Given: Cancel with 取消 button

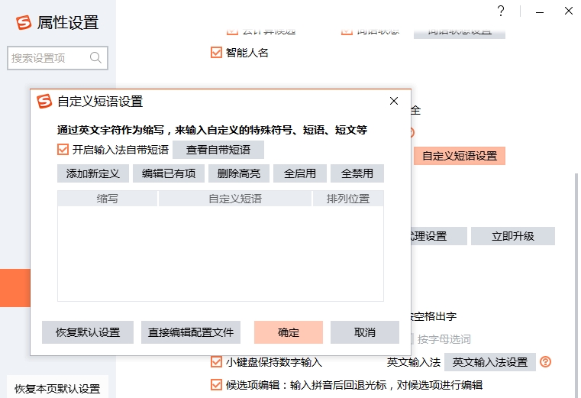Looking at the screenshot, I should [x=365, y=332].
